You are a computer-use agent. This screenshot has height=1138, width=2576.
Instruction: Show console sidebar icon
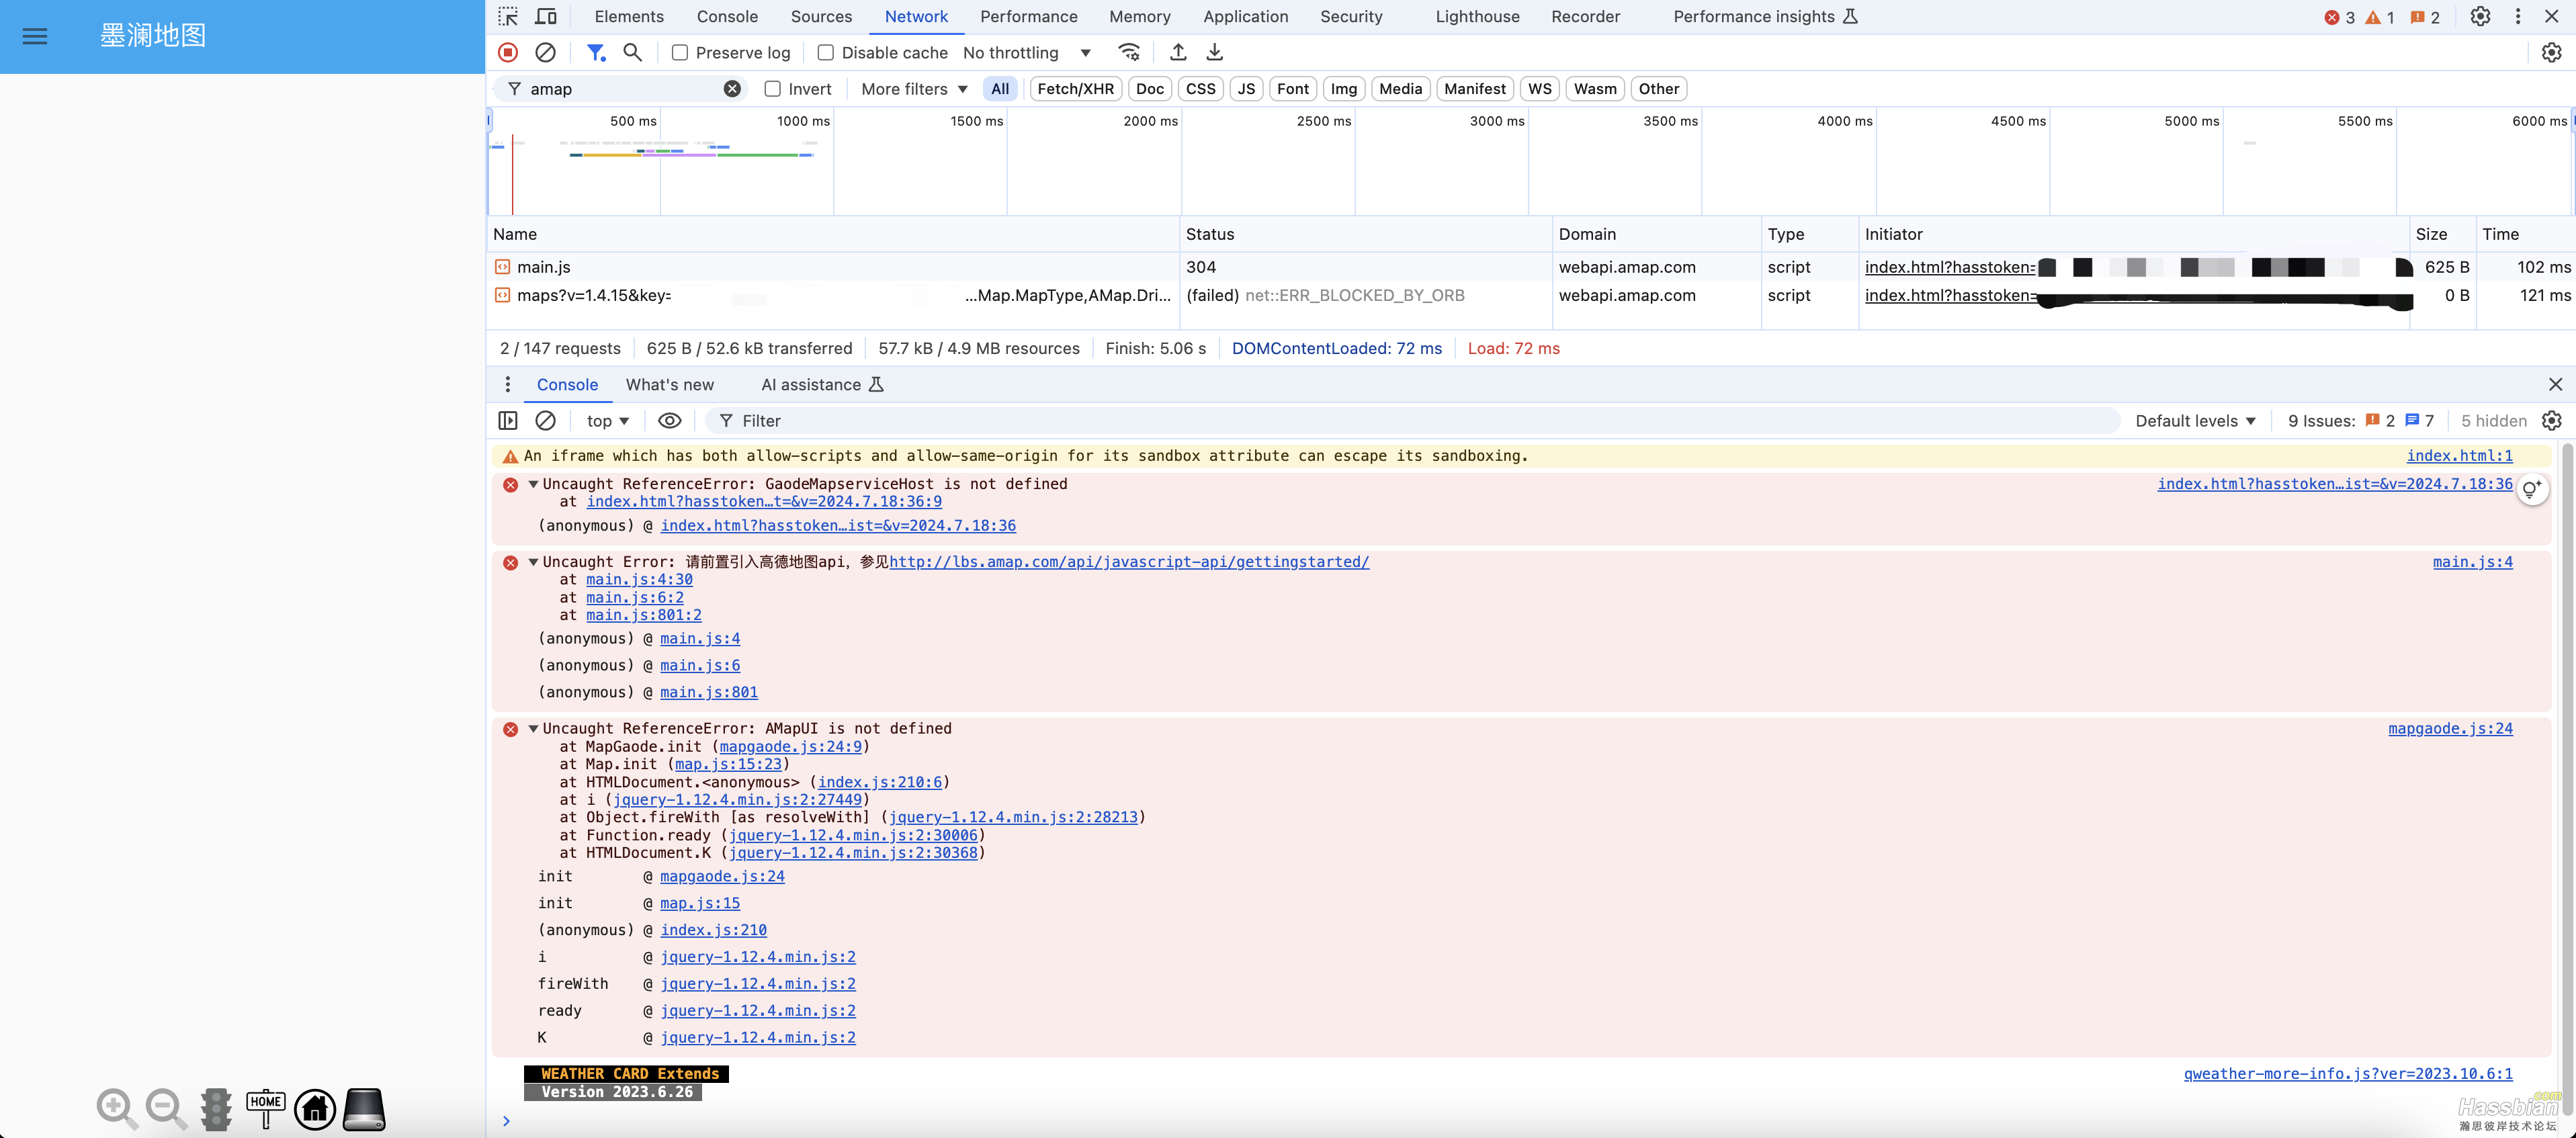tap(508, 421)
